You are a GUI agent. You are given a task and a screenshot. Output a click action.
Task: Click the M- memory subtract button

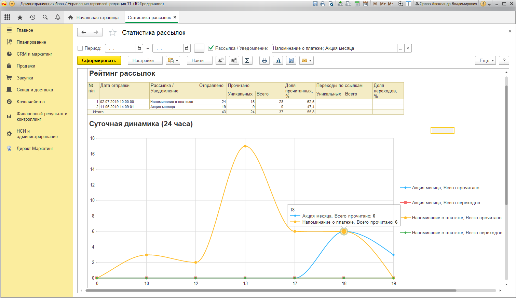click(x=391, y=4)
